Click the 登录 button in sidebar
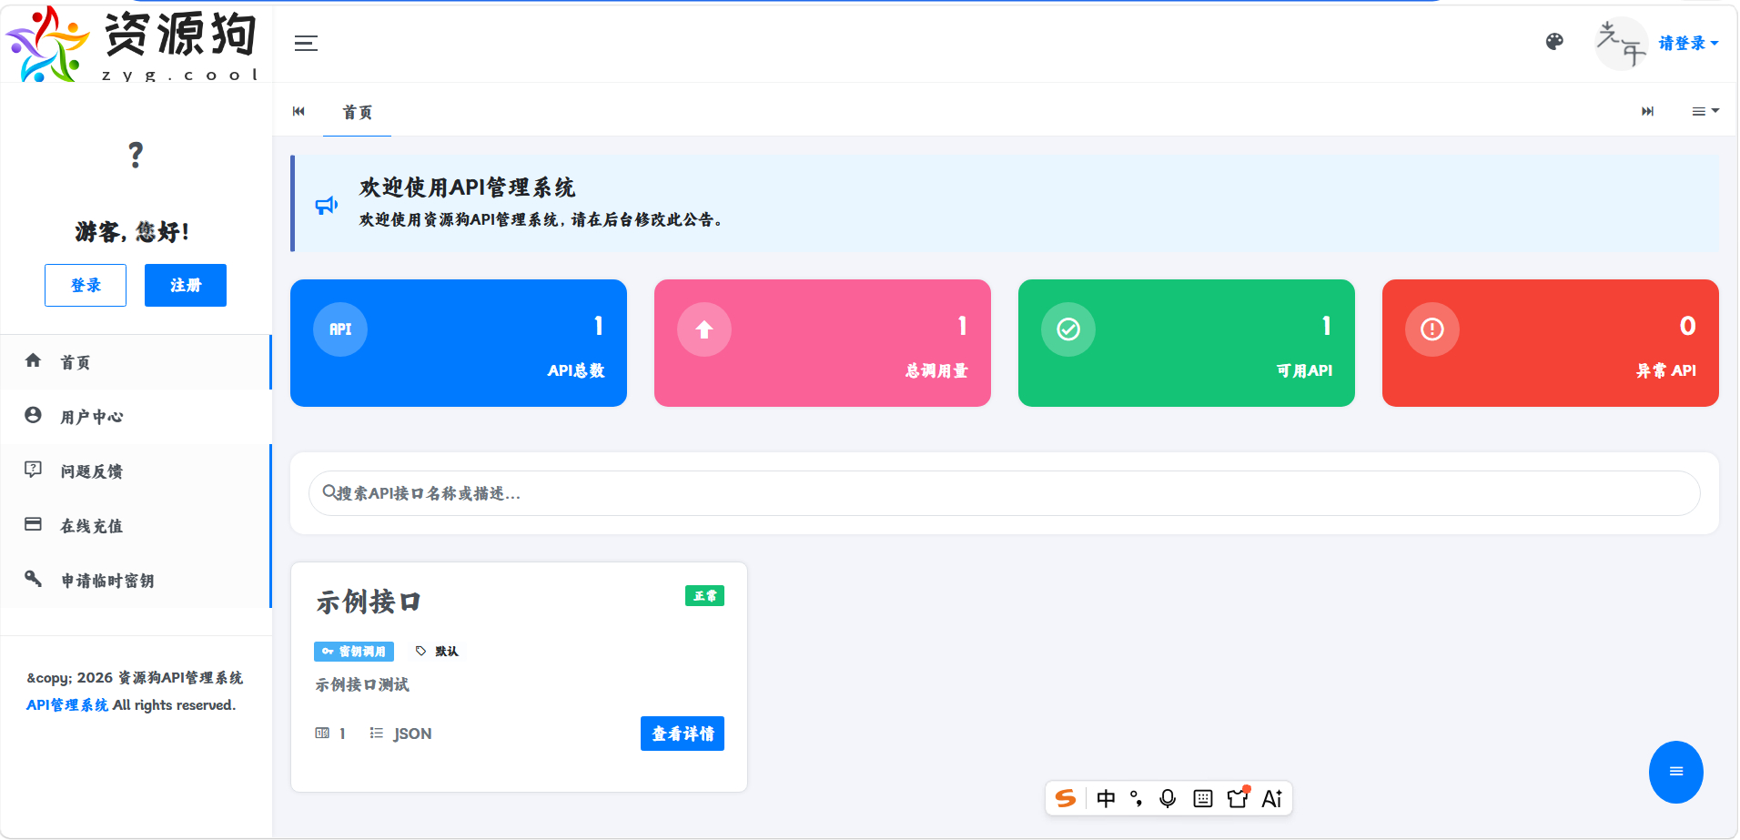This screenshot has width=1740, height=840. [86, 286]
